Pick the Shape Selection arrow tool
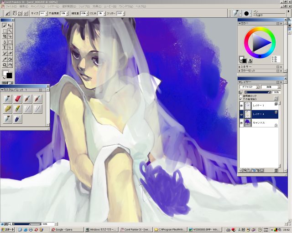292x233 pixels. [10, 47]
